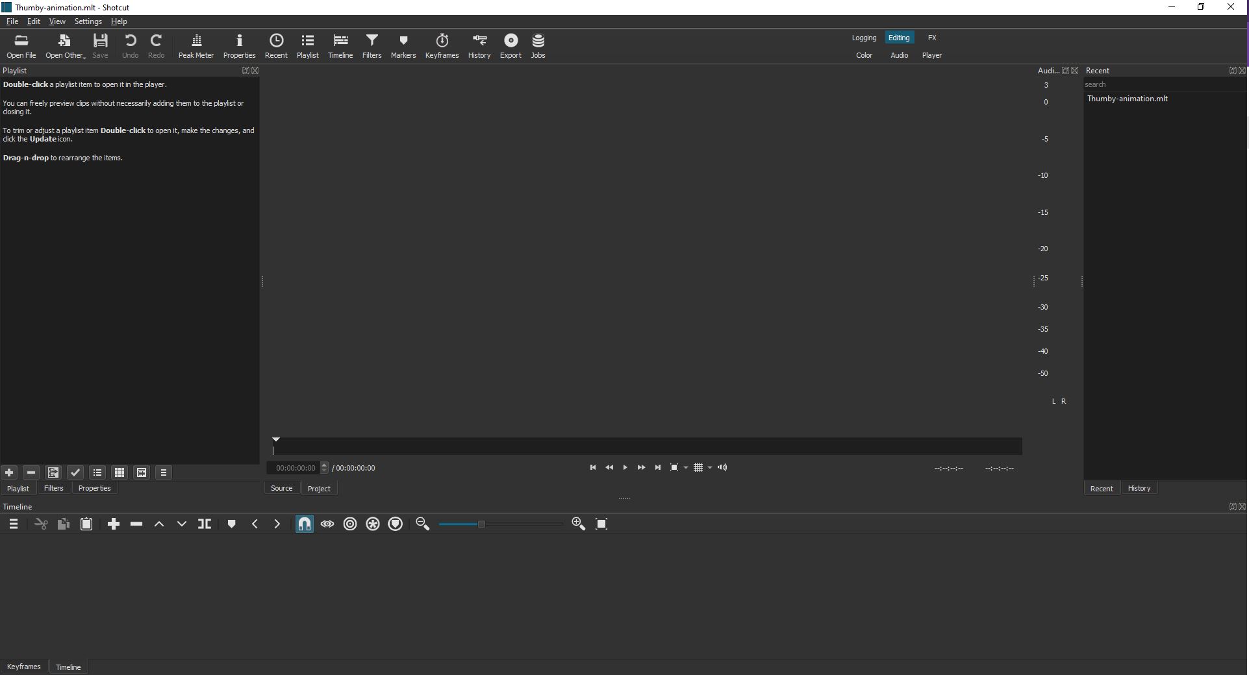This screenshot has height=675, width=1249.
Task: Split clip at playhead in timeline
Action: (205, 524)
